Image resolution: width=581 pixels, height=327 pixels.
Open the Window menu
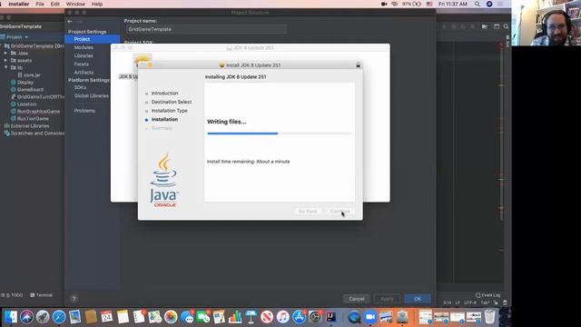pyautogui.click(x=75, y=4)
